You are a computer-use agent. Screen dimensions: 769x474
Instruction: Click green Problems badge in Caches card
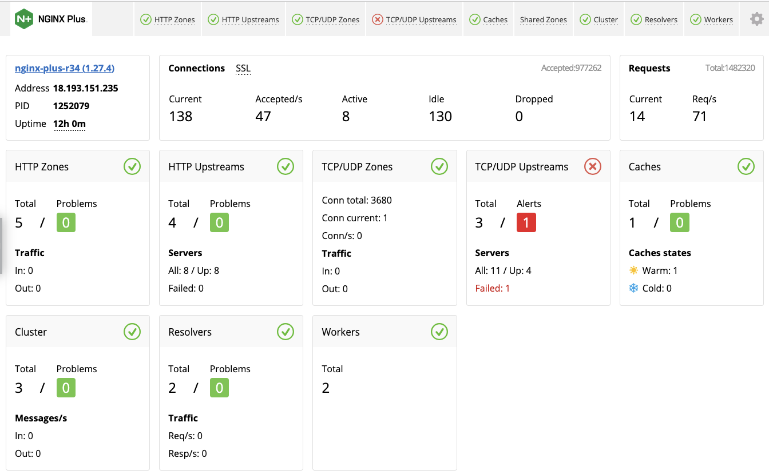point(680,222)
